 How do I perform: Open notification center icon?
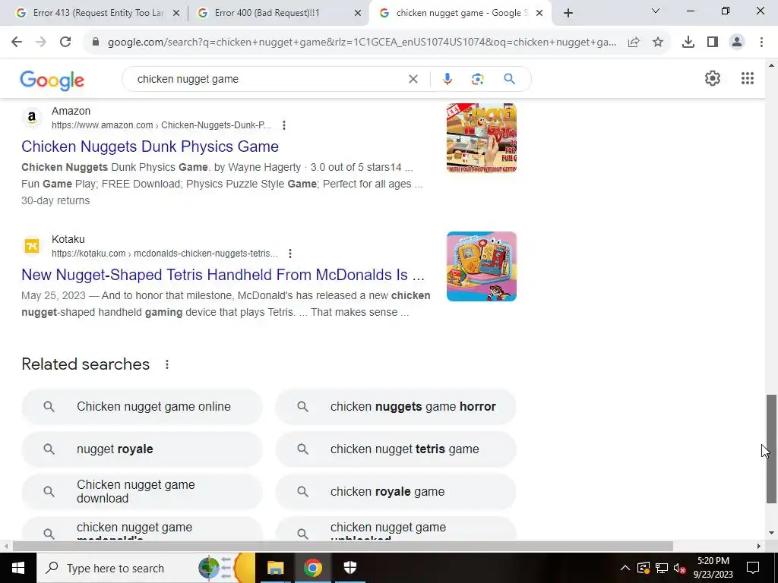click(x=753, y=568)
